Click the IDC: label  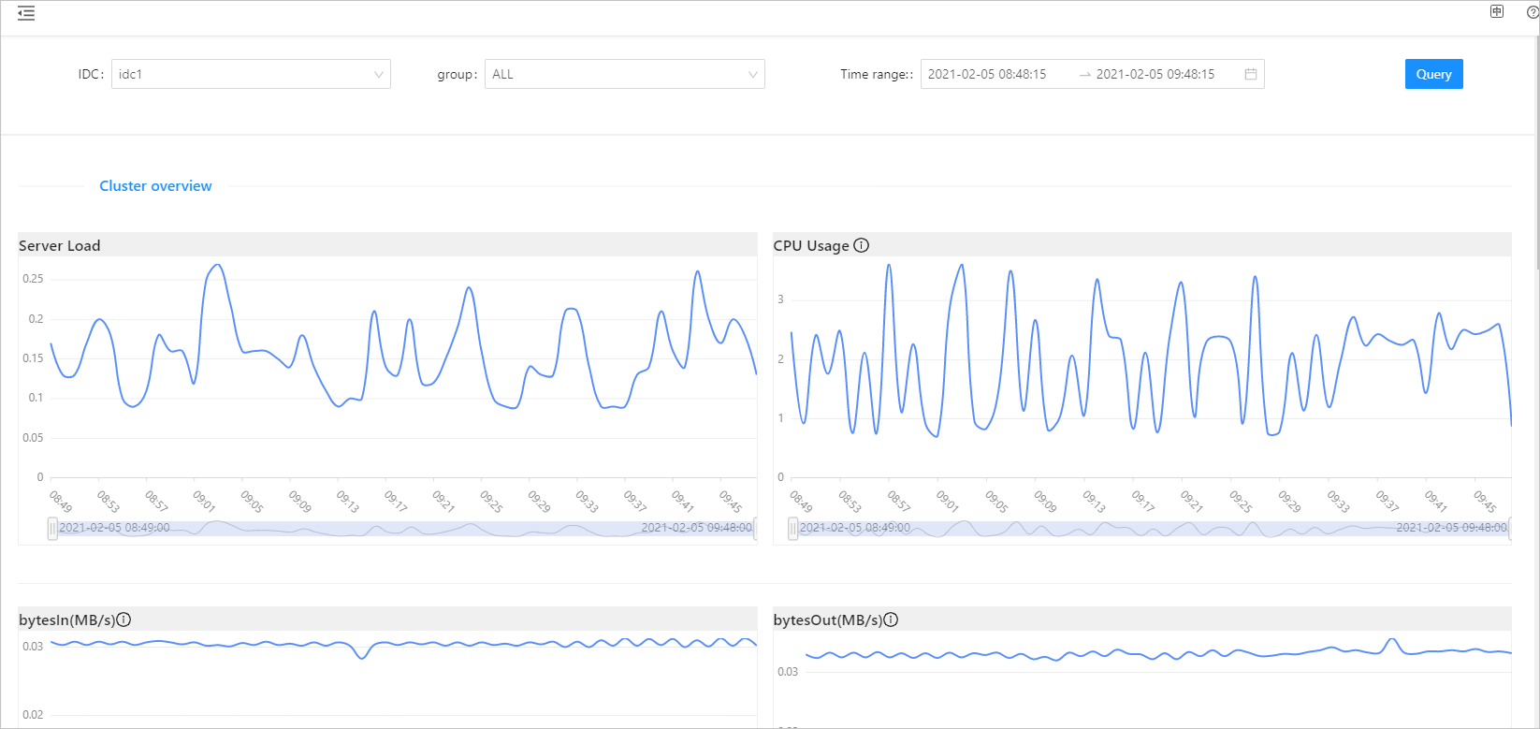click(x=91, y=74)
